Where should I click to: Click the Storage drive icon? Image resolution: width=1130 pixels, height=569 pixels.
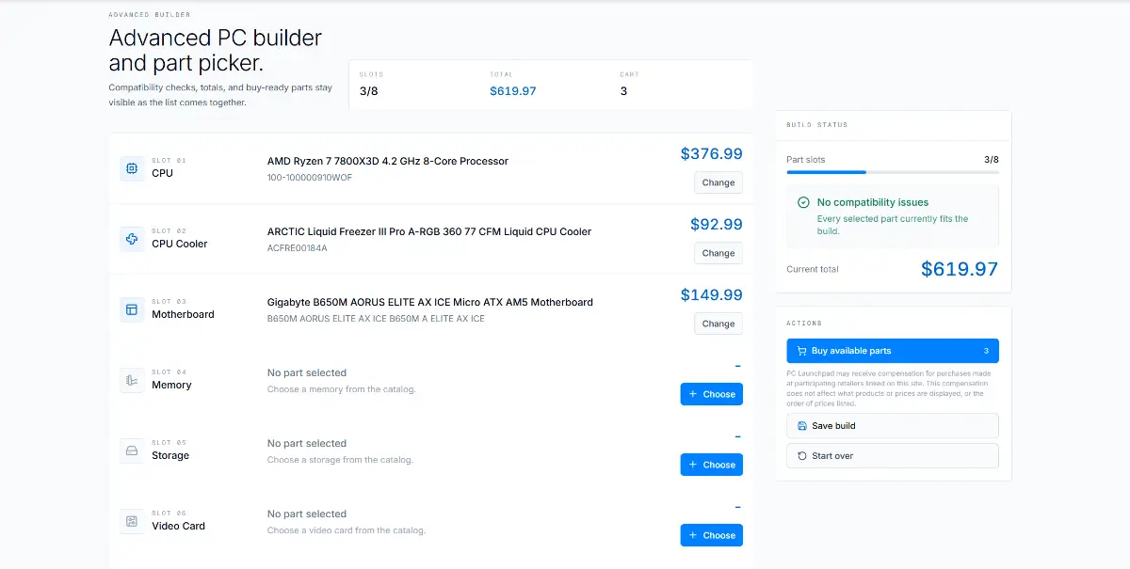point(132,450)
